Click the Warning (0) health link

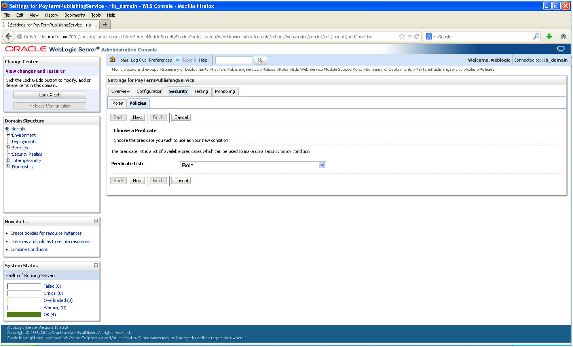click(x=55, y=307)
